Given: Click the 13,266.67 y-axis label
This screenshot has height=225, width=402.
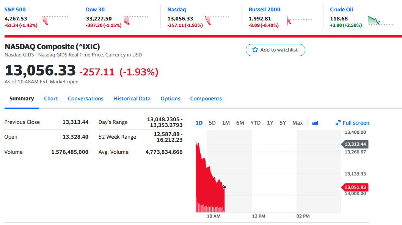Looking at the screenshot, I should (355, 152).
